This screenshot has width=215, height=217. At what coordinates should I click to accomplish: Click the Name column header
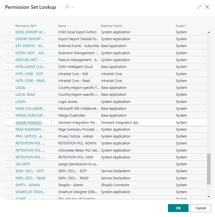point(62,26)
